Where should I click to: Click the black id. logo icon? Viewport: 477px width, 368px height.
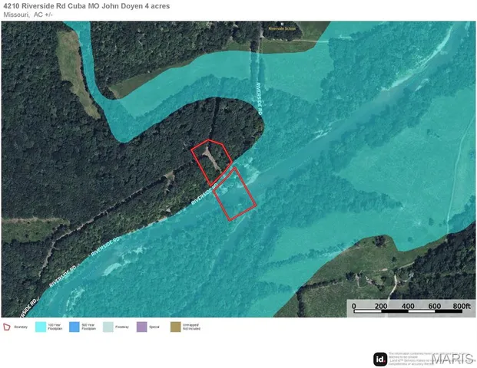tap(380, 360)
